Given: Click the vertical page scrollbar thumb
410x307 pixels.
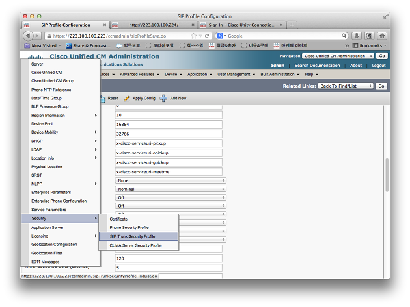Looking at the screenshot, I should click(387, 175).
